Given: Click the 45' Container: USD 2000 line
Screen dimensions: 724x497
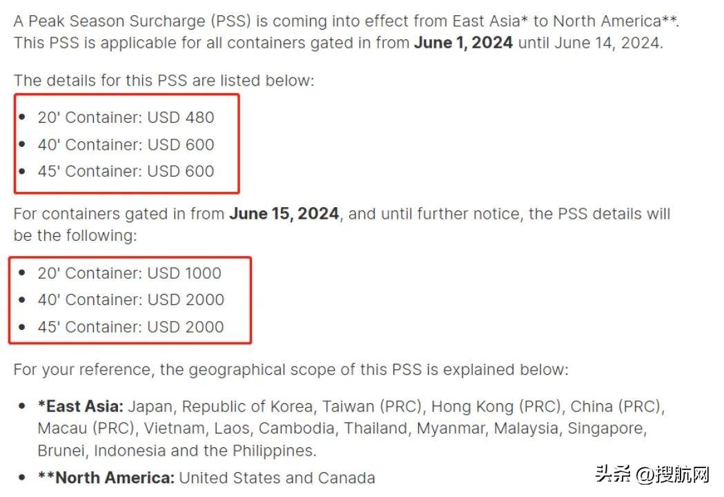Looking at the screenshot, I should (130, 327).
